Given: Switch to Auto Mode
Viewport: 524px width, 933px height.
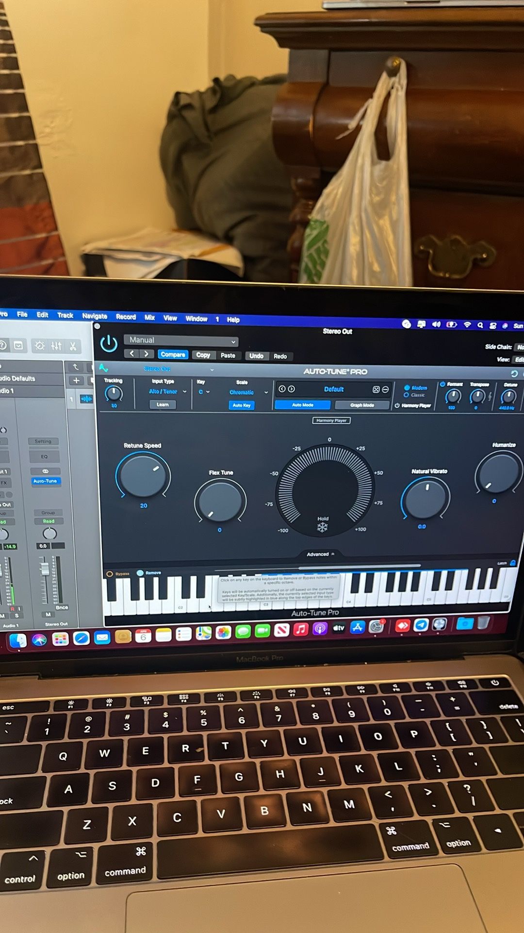Looking at the screenshot, I should pos(303,405).
